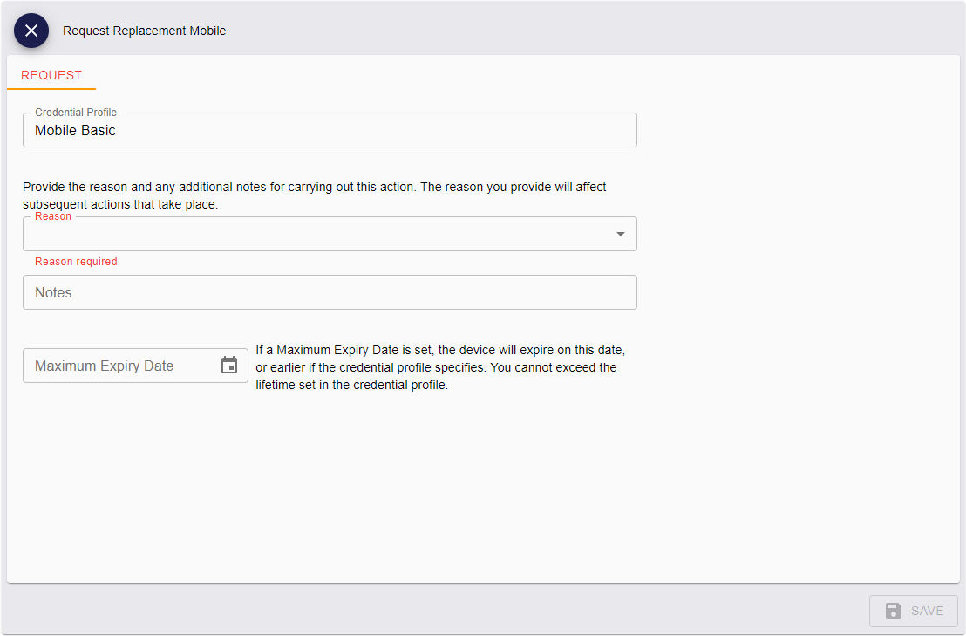This screenshot has height=636, width=966.
Task: Click the floppy disk save icon
Action: (x=893, y=611)
